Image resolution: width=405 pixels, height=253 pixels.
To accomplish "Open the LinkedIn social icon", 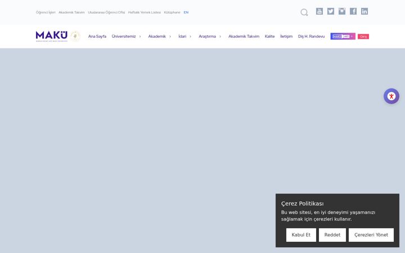I will tap(364, 11).
